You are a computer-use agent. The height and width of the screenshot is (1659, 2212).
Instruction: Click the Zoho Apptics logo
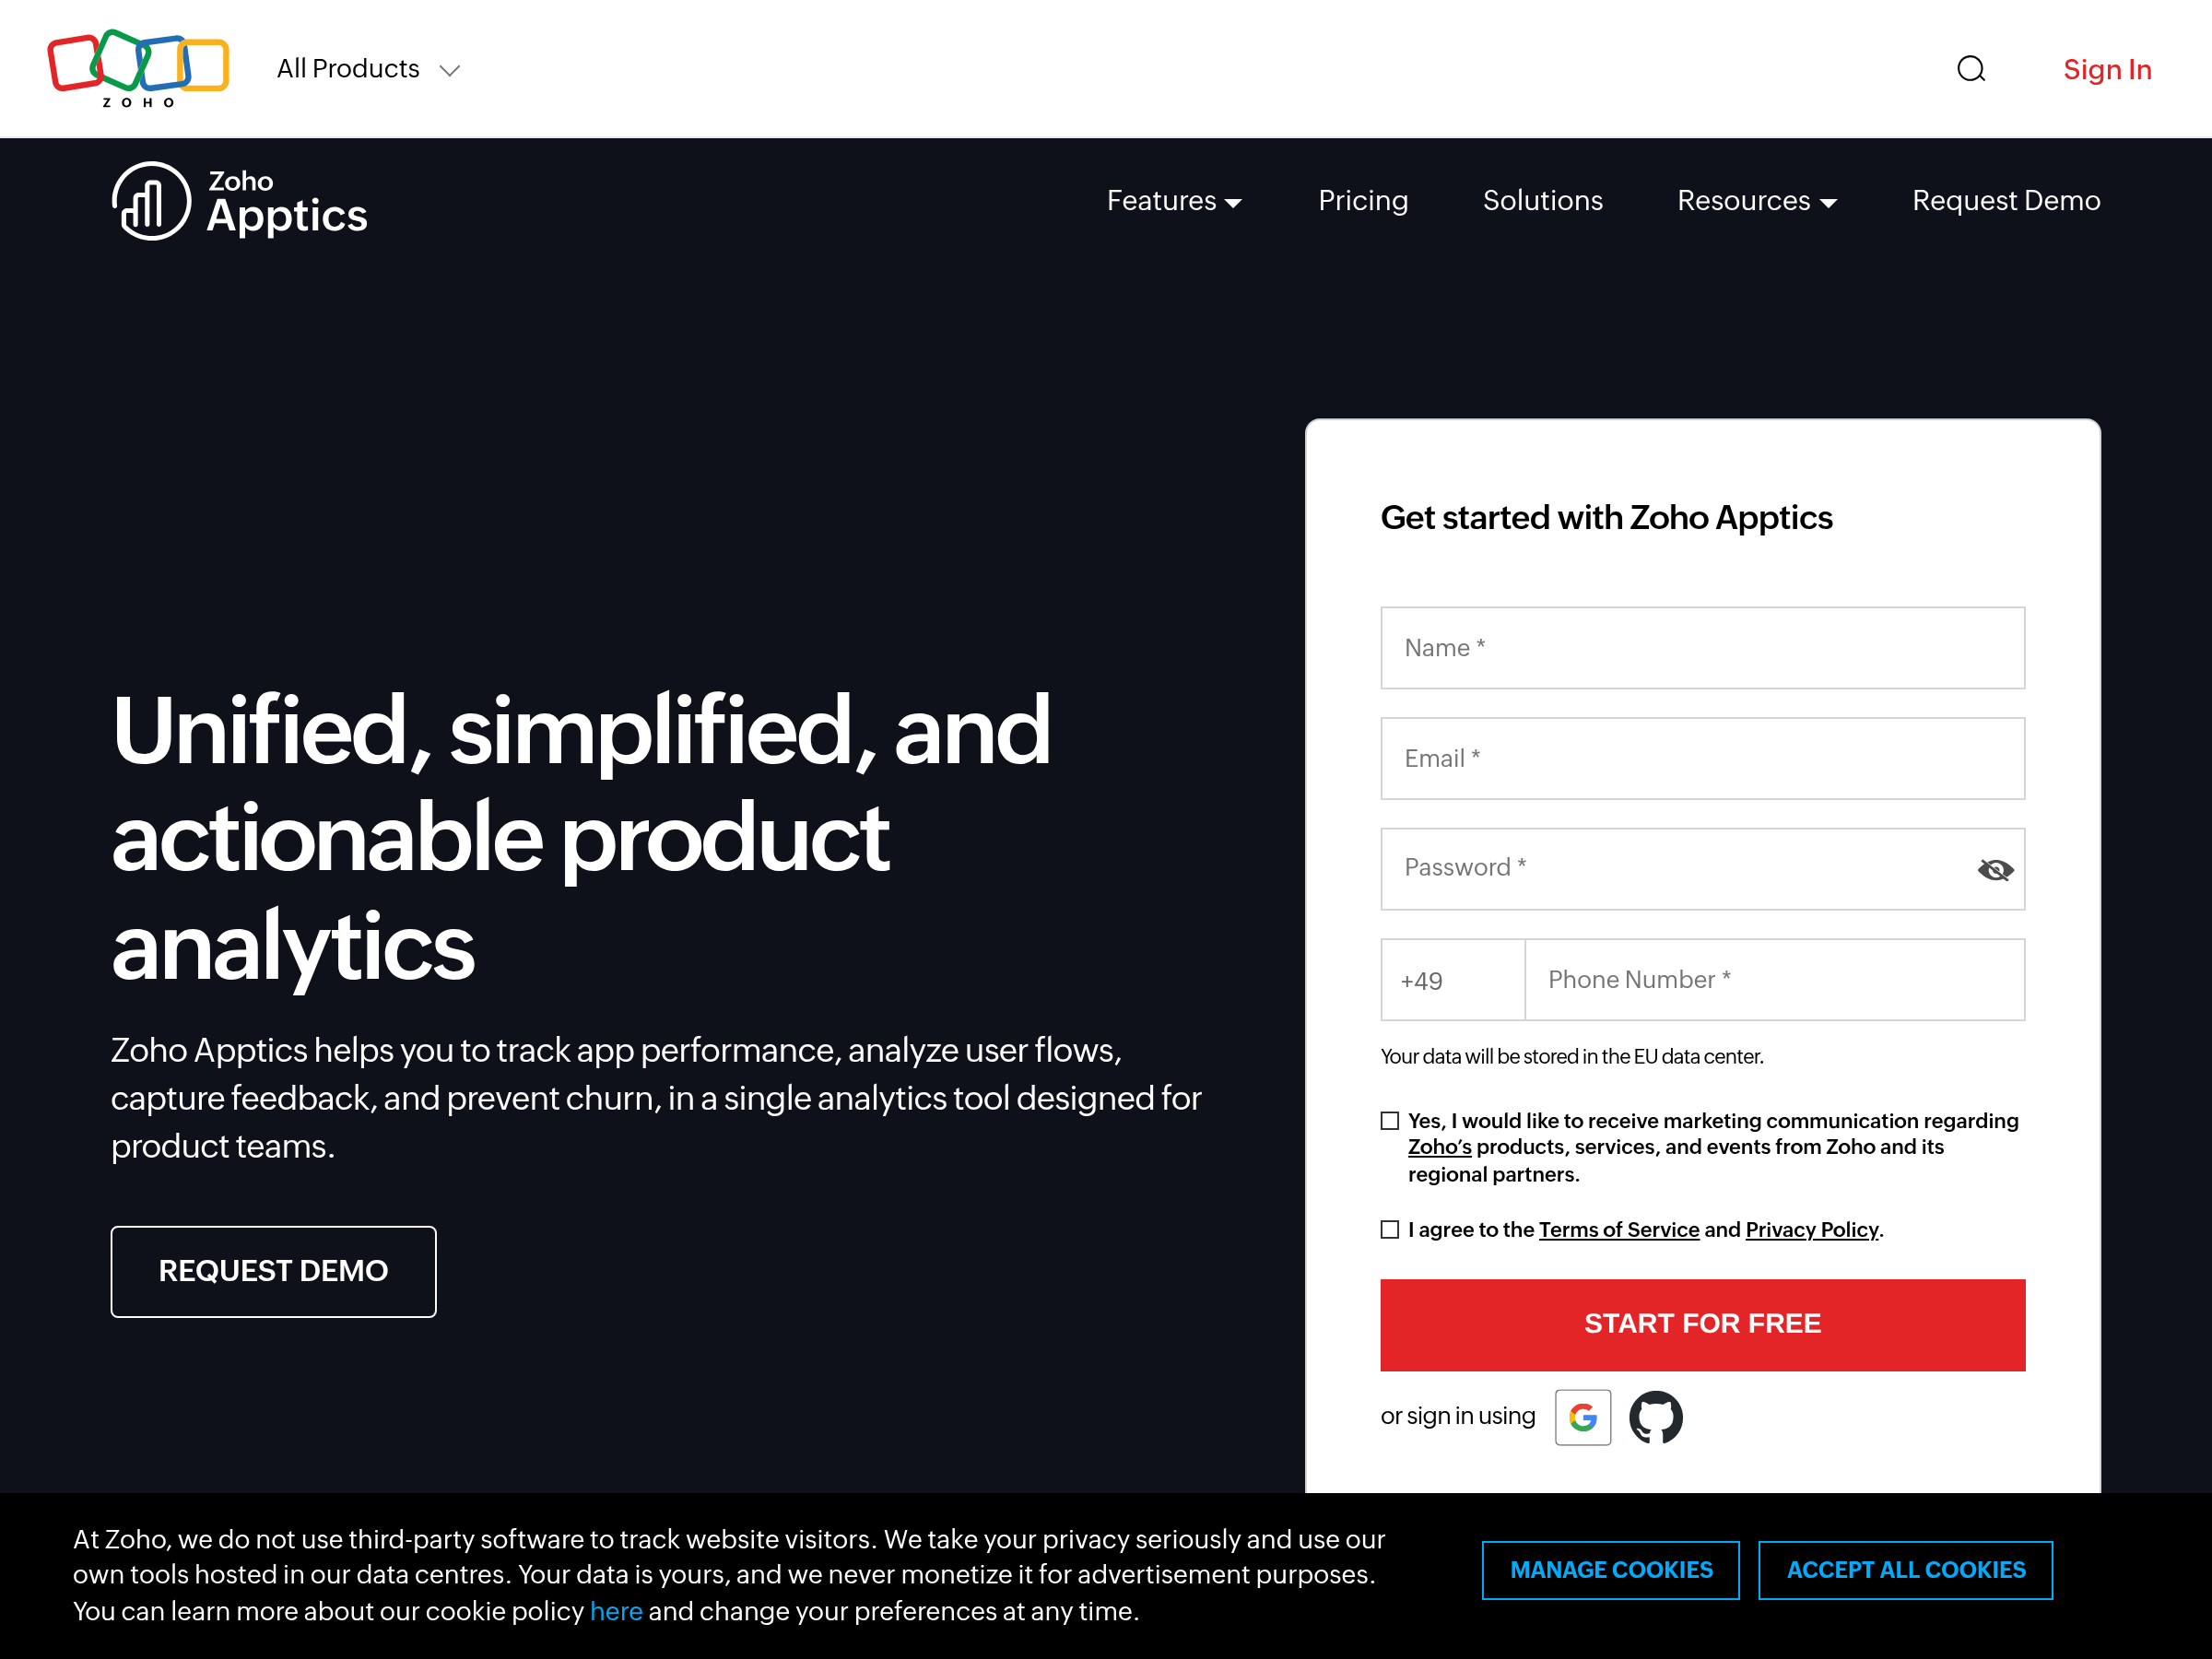[x=240, y=201]
